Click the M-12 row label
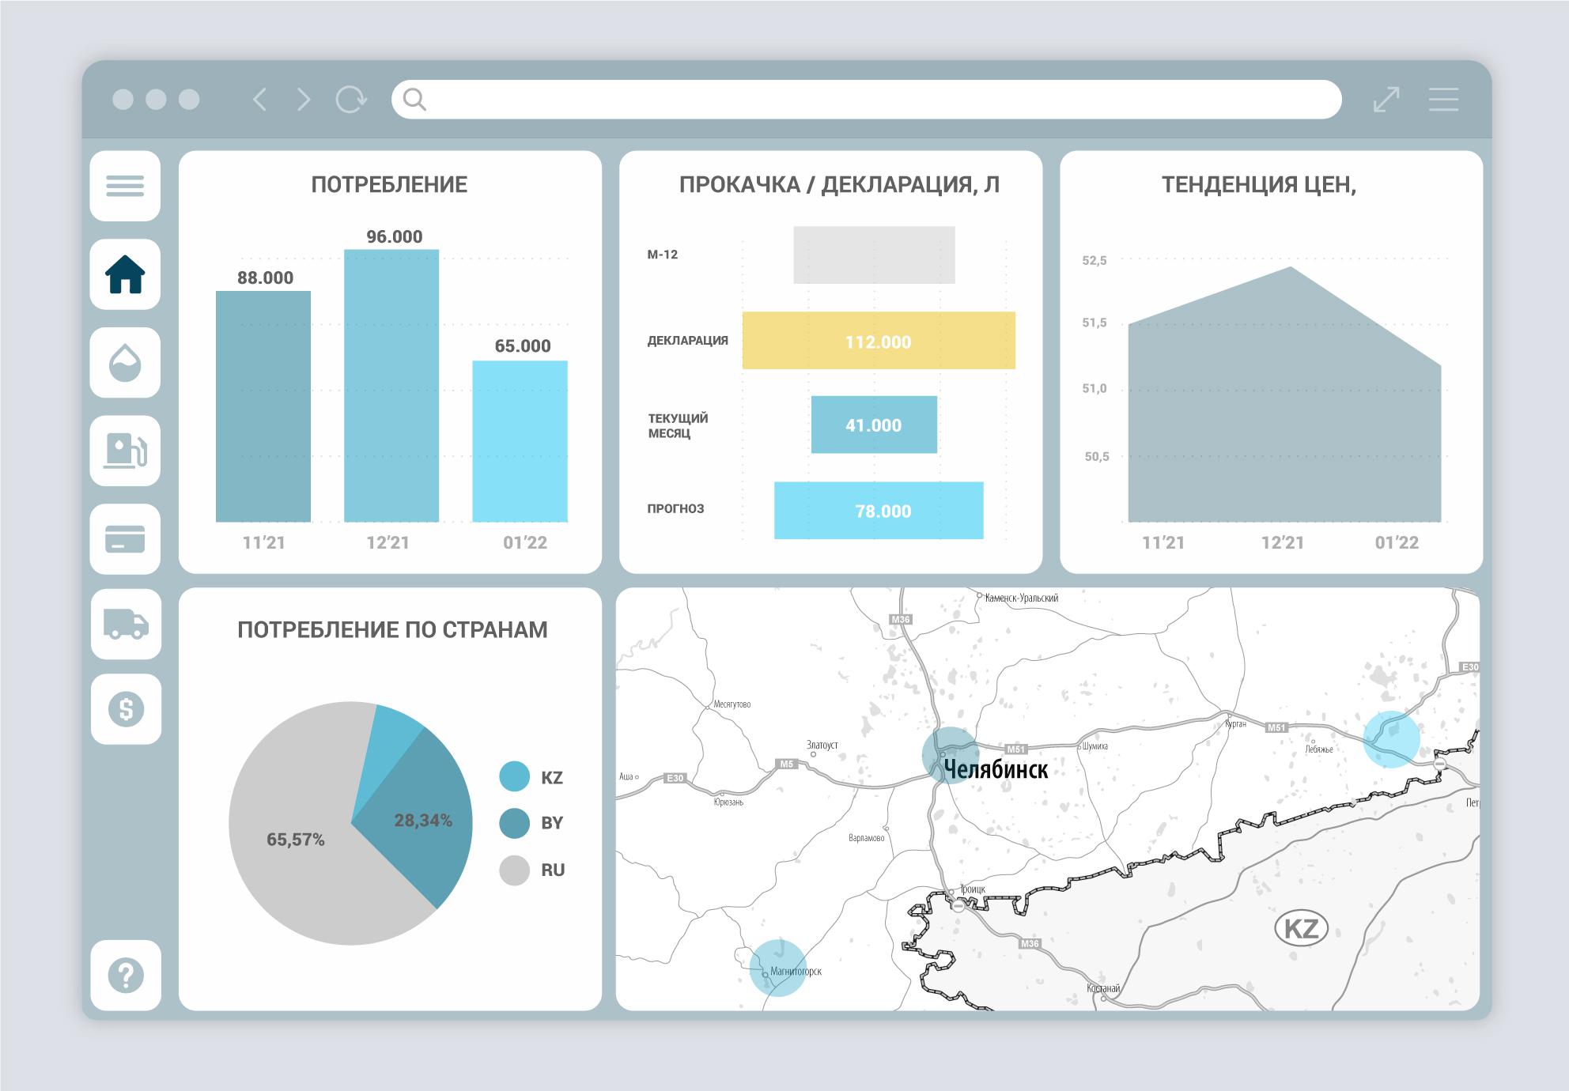Image resolution: width=1569 pixels, height=1091 pixels. [663, 255]
